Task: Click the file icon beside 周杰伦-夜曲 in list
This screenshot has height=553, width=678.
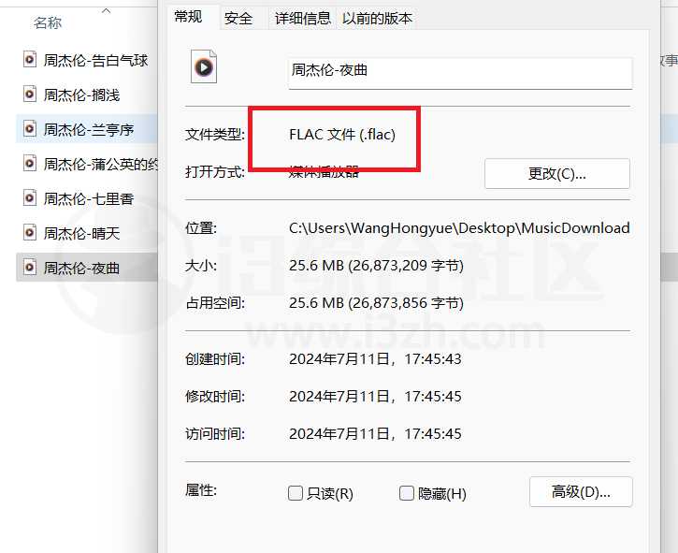Action: pyautogui.click(x=29, y=267)
